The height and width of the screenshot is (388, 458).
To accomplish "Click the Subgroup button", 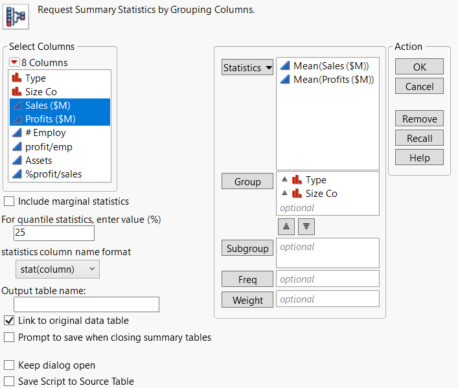I will tap(247, 248).
